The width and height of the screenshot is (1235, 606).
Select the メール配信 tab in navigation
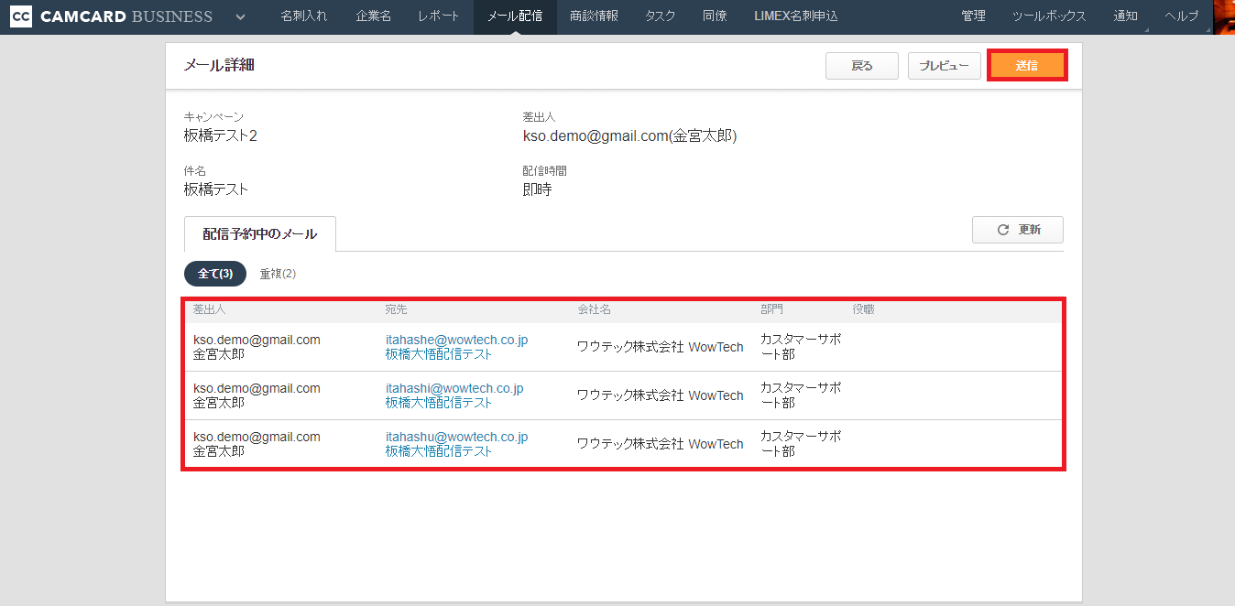(515, 16)
